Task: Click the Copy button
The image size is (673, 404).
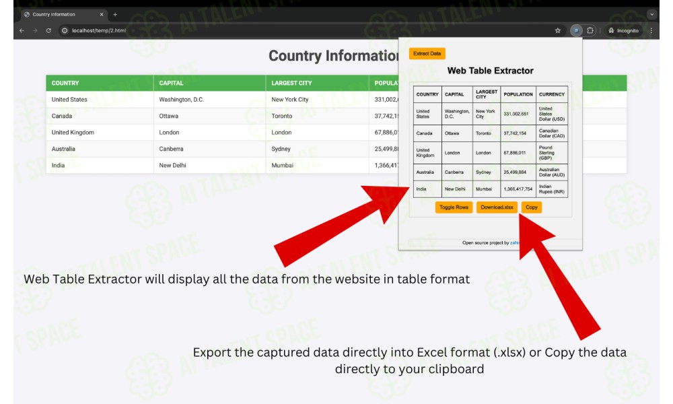Action: (532, 207)
